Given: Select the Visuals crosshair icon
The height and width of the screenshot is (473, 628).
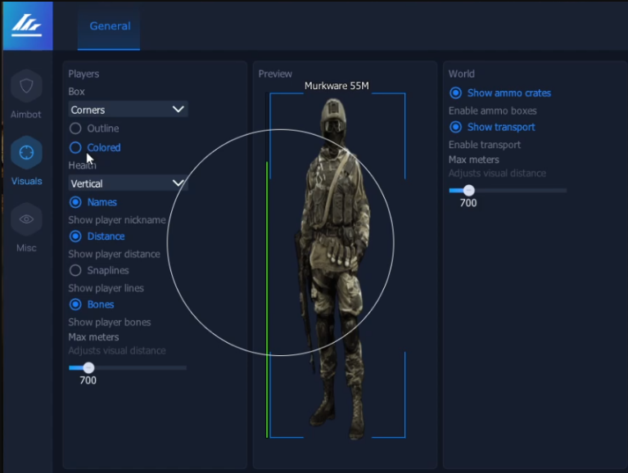Looking at the screenshot, I should (26, 152).
